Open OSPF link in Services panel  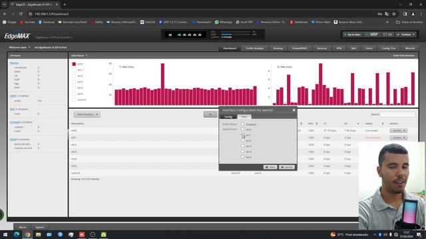click(13, 96)
